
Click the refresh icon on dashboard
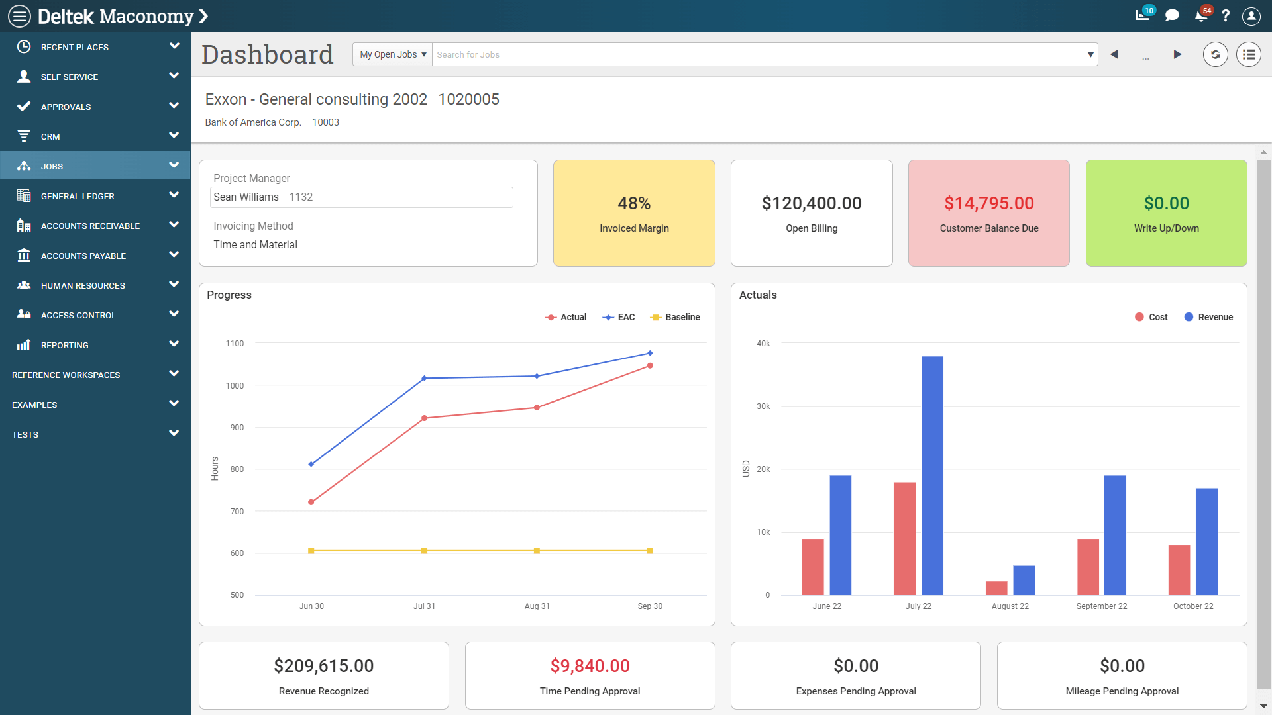1215,54
